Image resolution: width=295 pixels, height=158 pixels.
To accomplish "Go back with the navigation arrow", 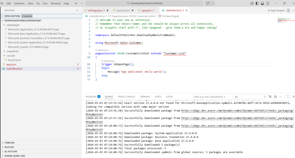I will pyautogui.click(x=76, y=3).
